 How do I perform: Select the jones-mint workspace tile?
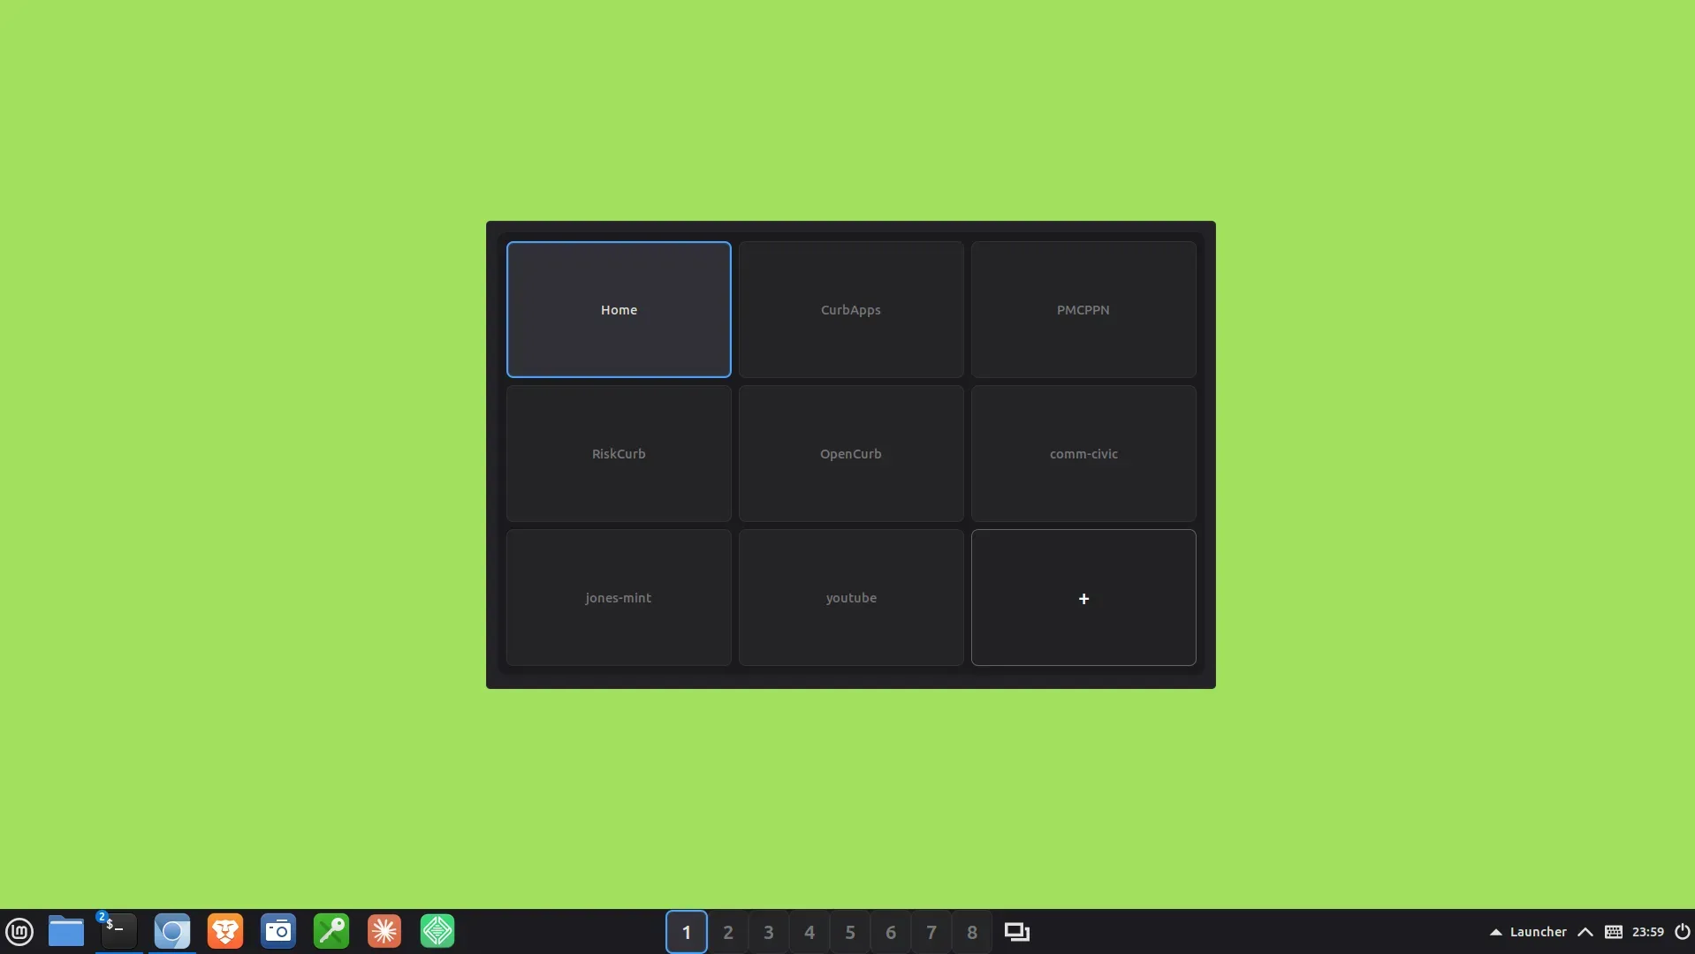click(619, 597)
